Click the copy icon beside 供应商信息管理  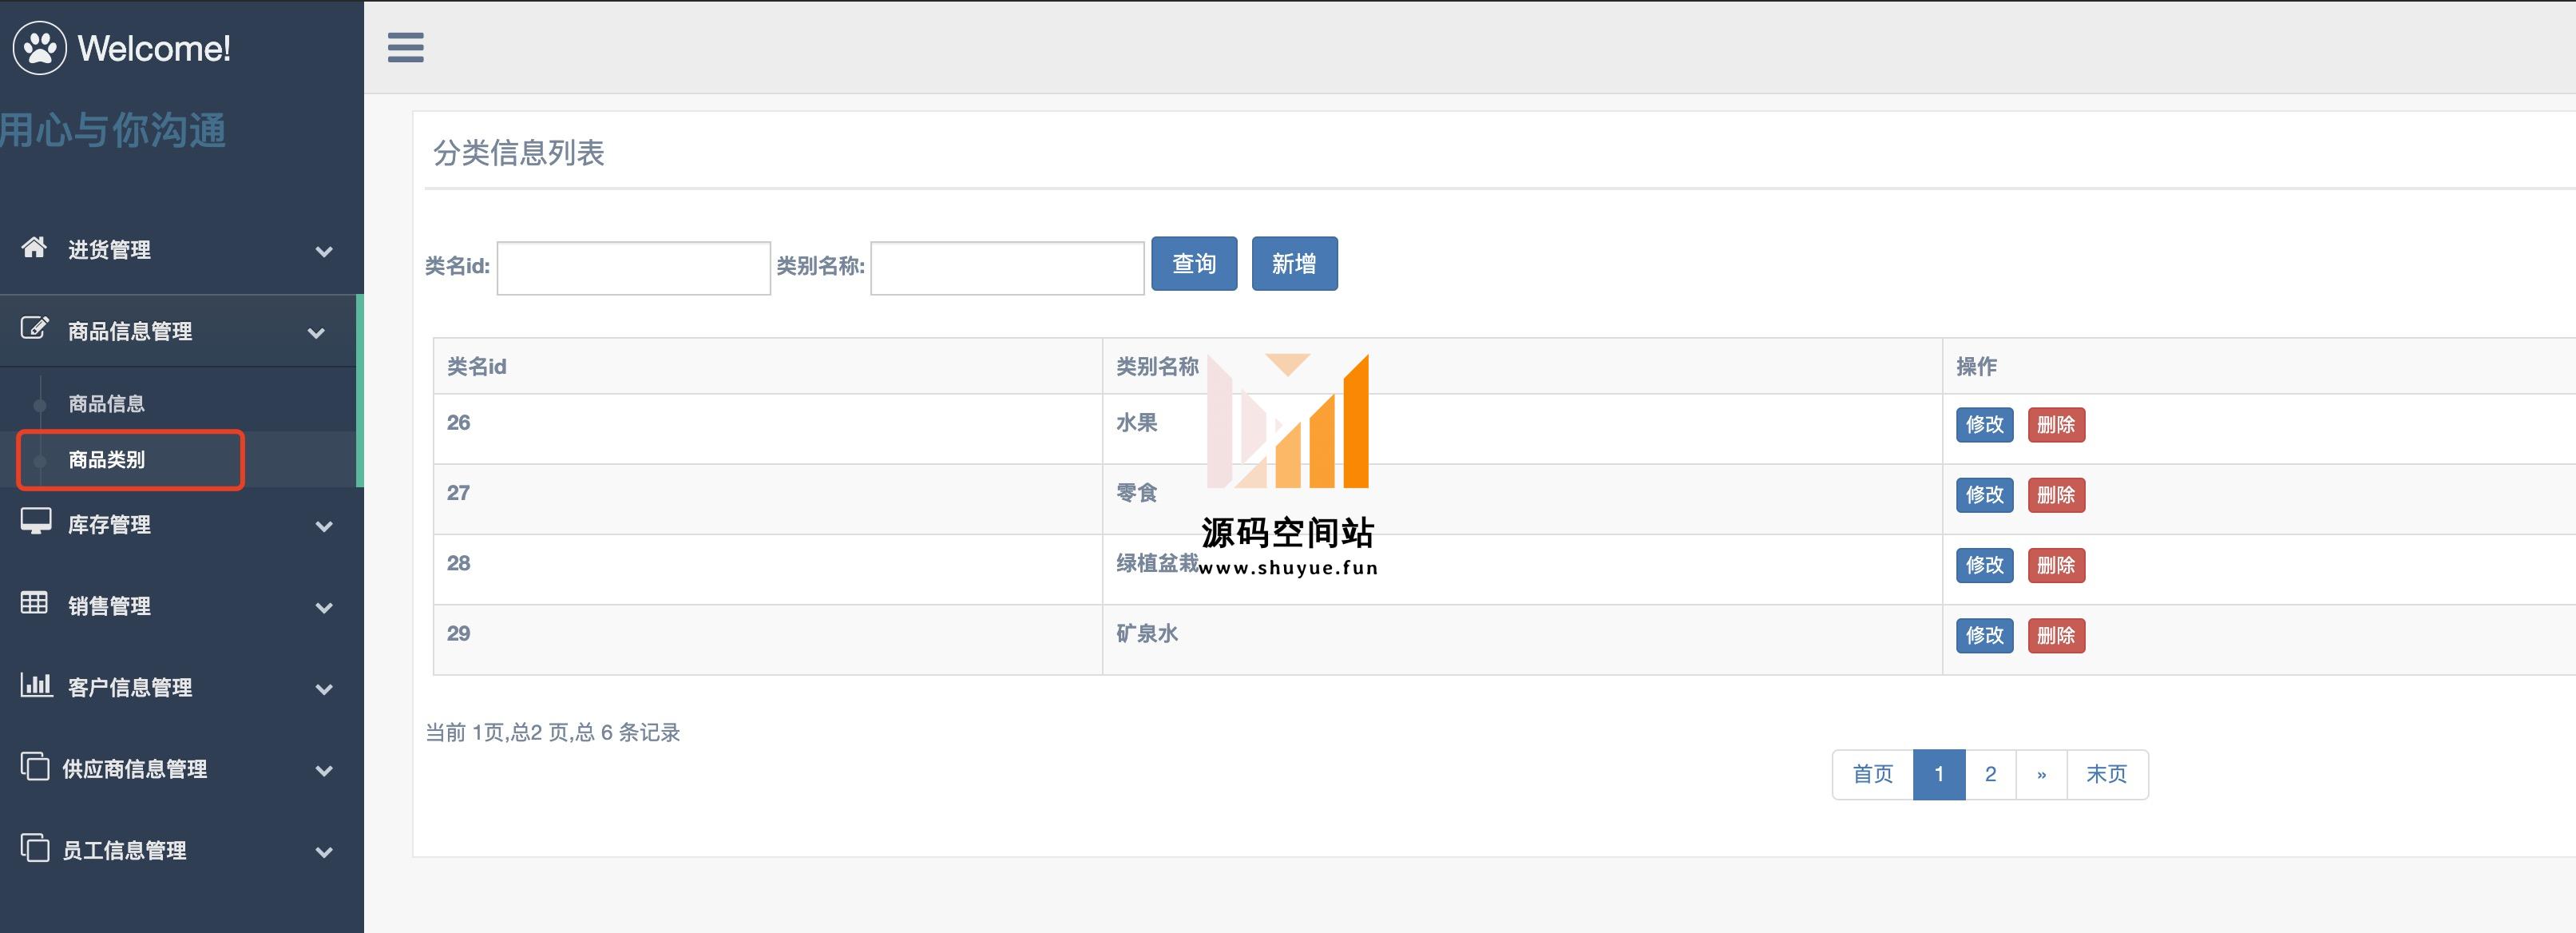tap(34, 766)
